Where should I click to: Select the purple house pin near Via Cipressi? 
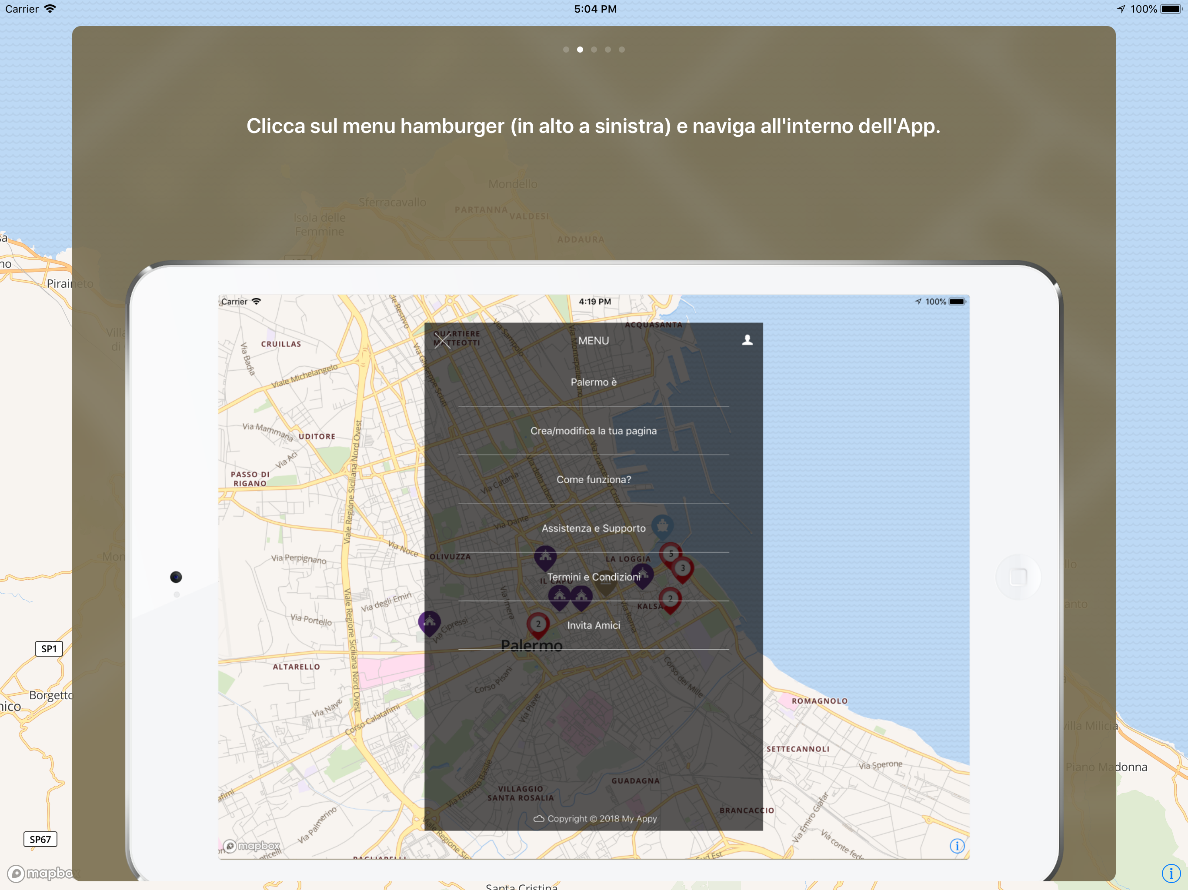(429, 624)
